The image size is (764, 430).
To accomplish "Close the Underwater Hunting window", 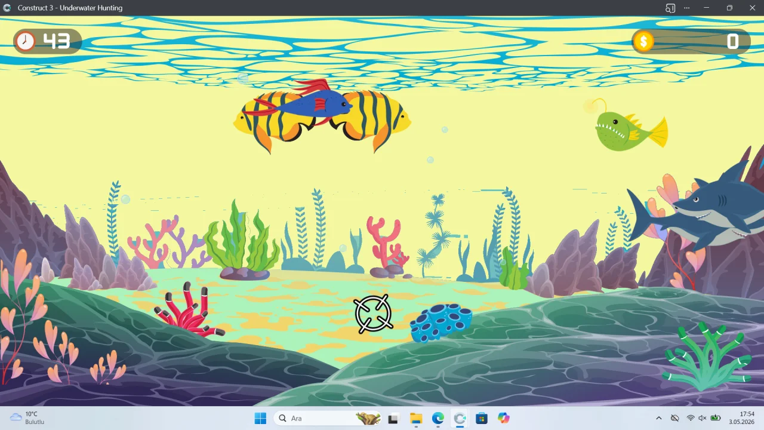I will pos(752,8).
